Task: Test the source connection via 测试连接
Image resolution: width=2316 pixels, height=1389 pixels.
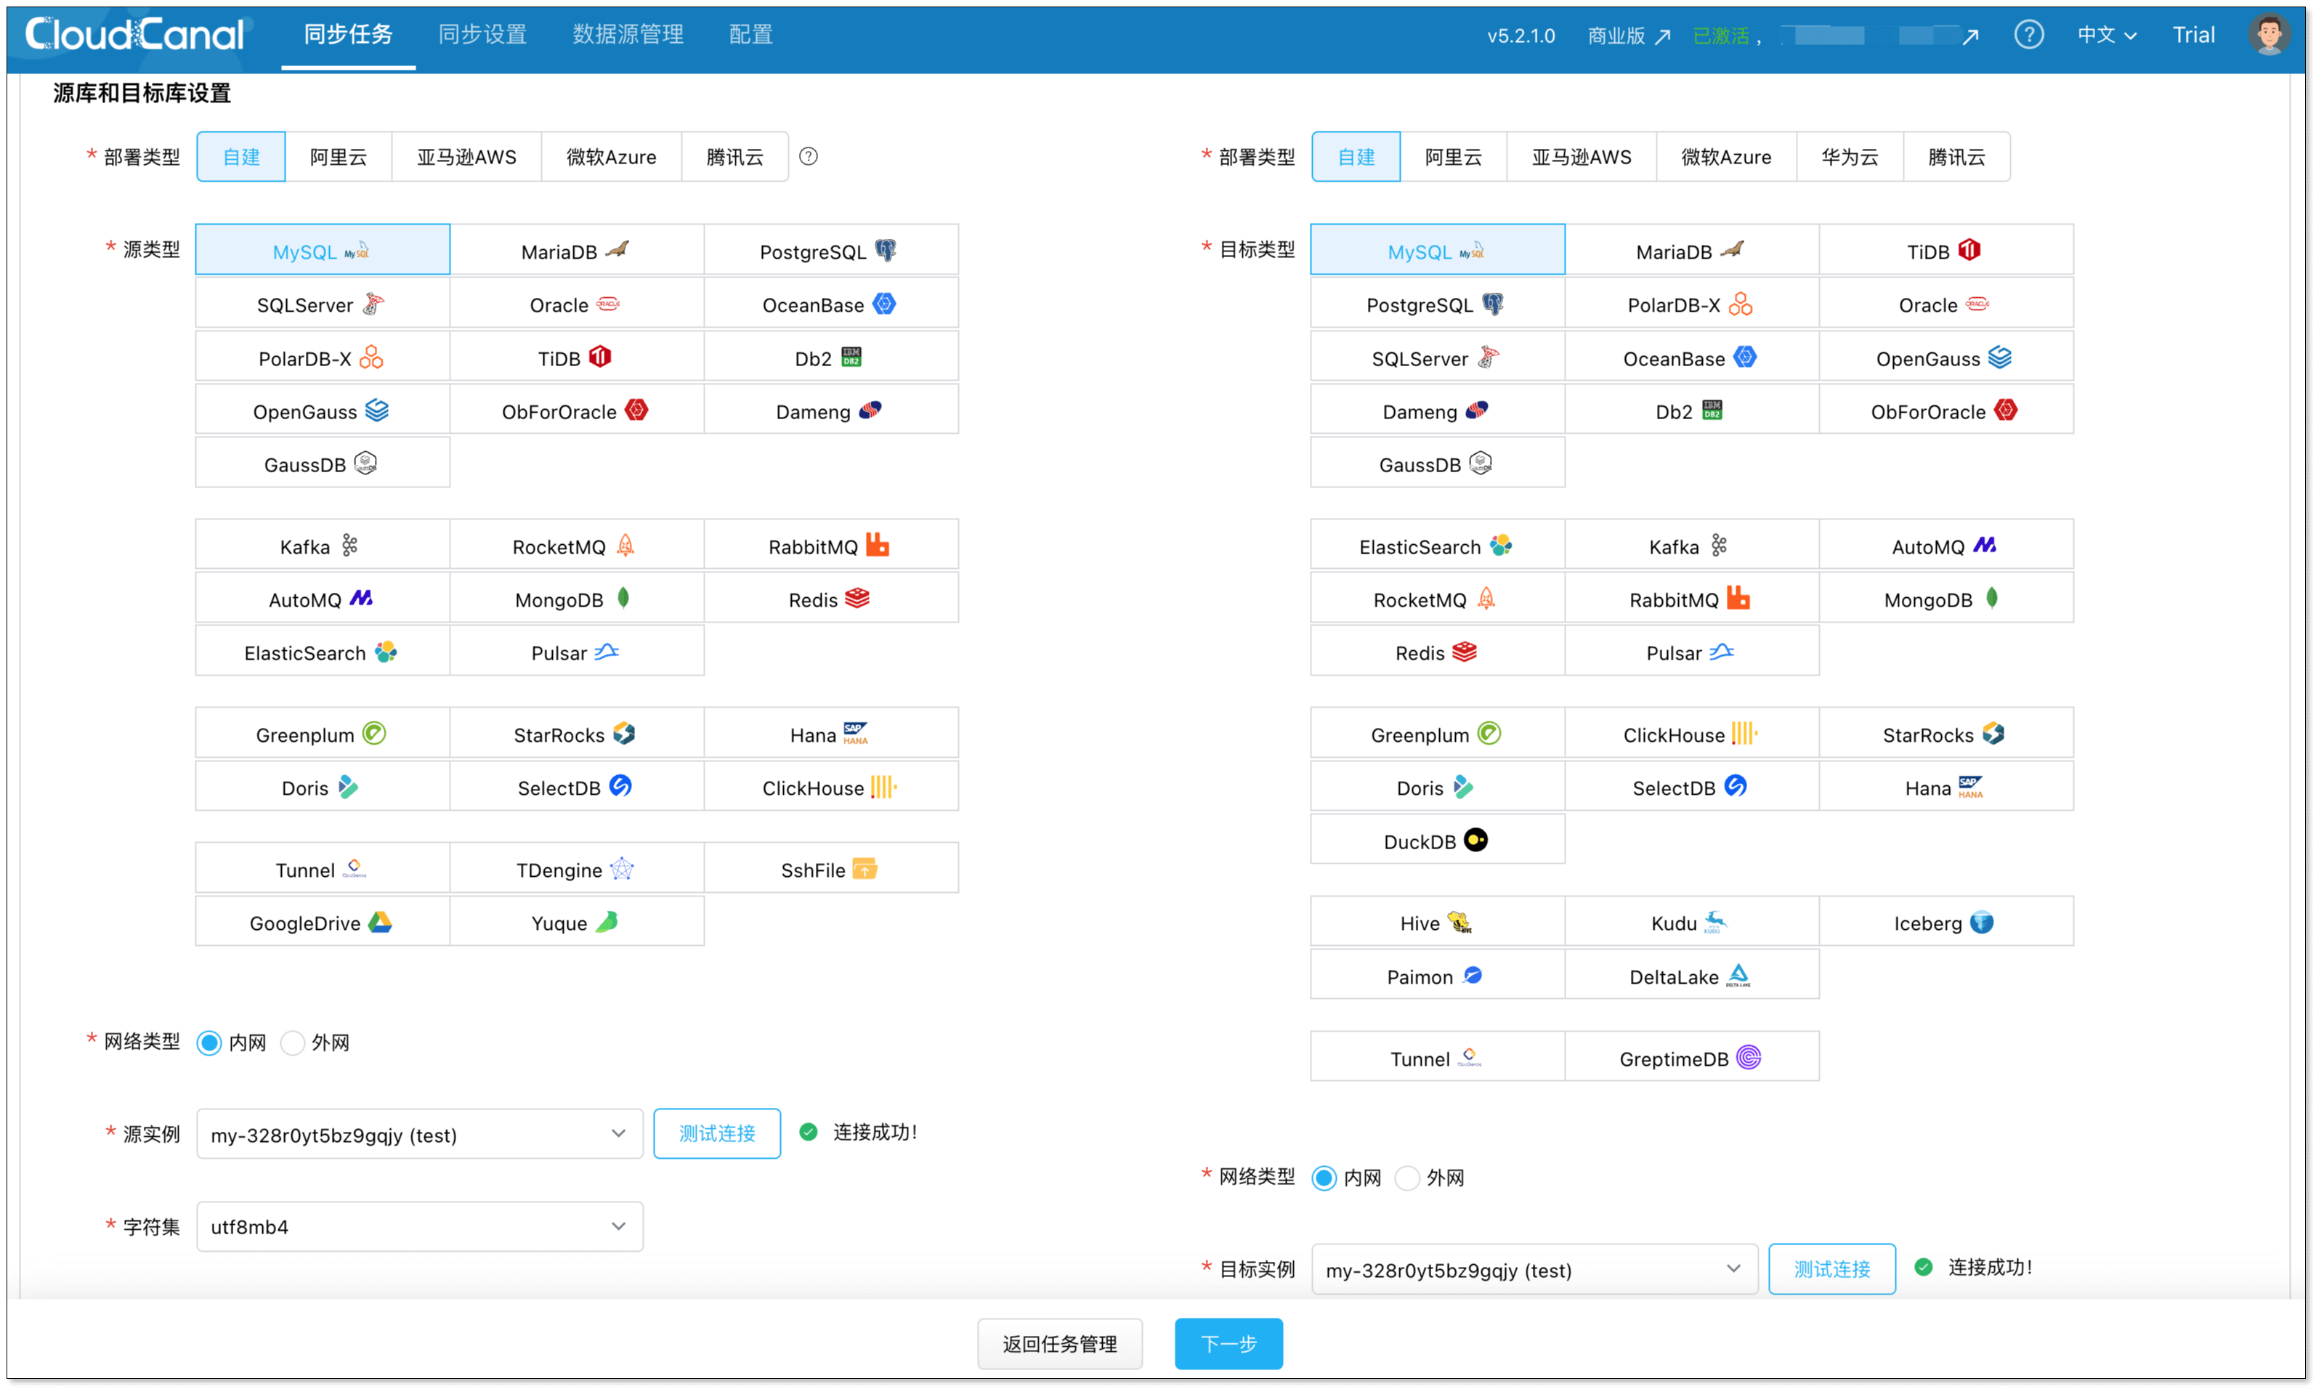Action: [x=717, y=1133]
